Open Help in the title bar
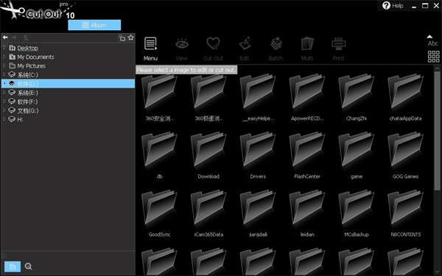Image resolution: width=442 pixels, height=276 pixels. pos(393,6)
